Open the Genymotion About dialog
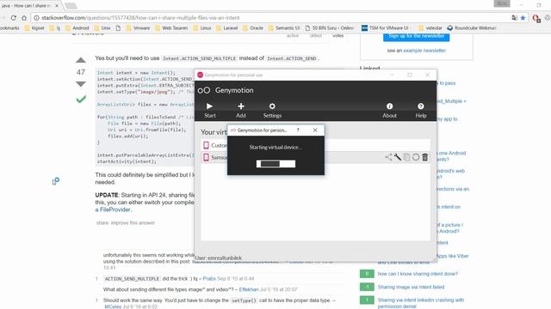 (x=389, y=110)
